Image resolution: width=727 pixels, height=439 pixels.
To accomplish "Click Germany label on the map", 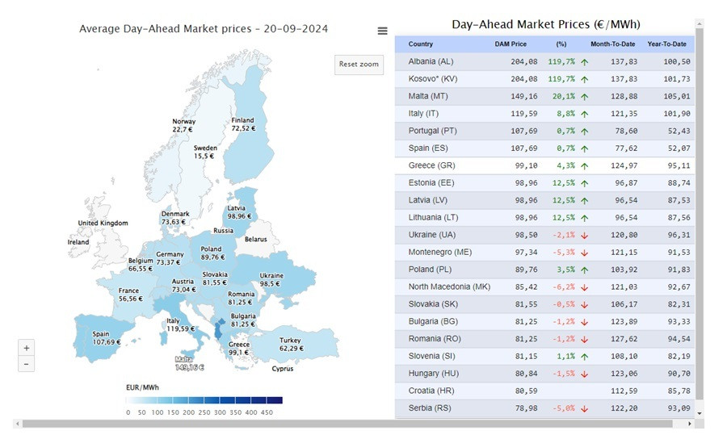I will point(170,258).
